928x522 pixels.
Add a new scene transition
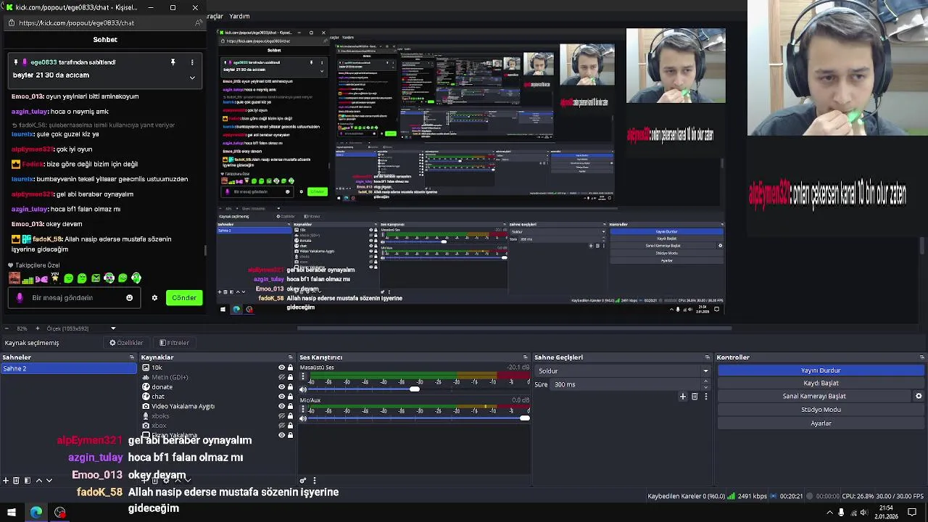point(682,397)
